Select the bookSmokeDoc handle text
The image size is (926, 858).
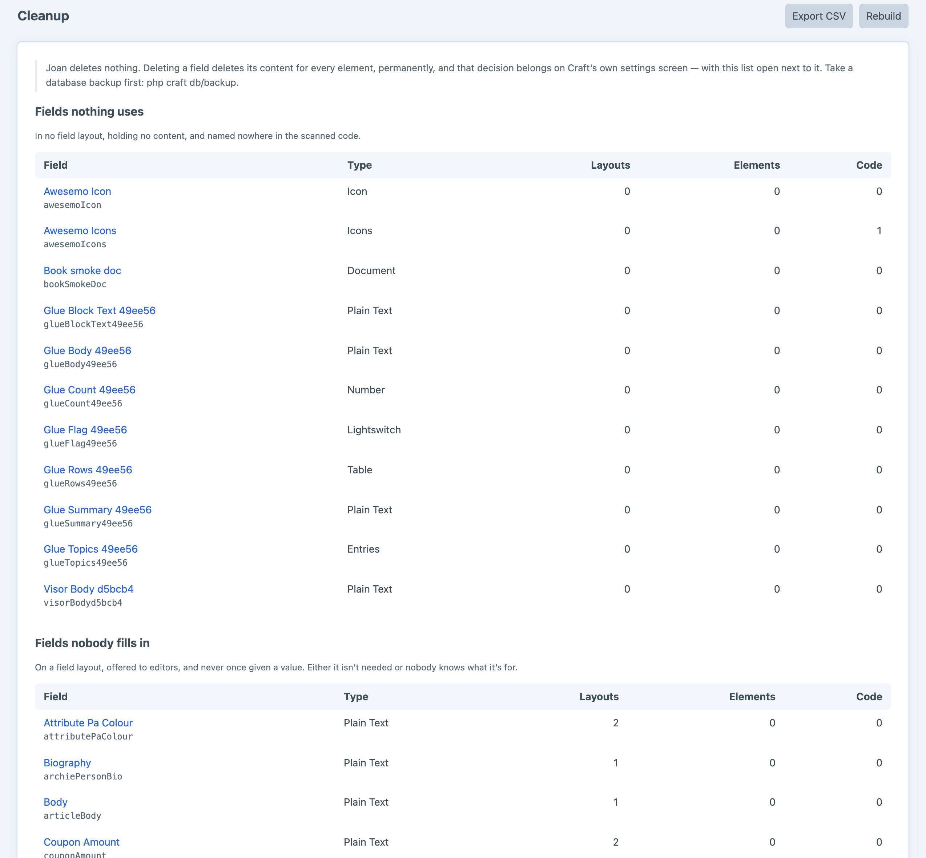pyautogui.click(x=75, y=284)
